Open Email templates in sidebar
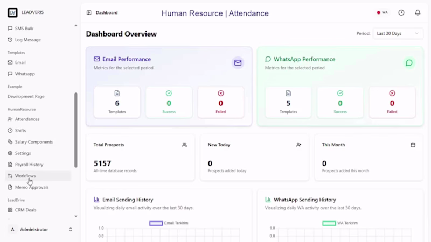Viewport: 431px width, 242px height. [38, 62]
